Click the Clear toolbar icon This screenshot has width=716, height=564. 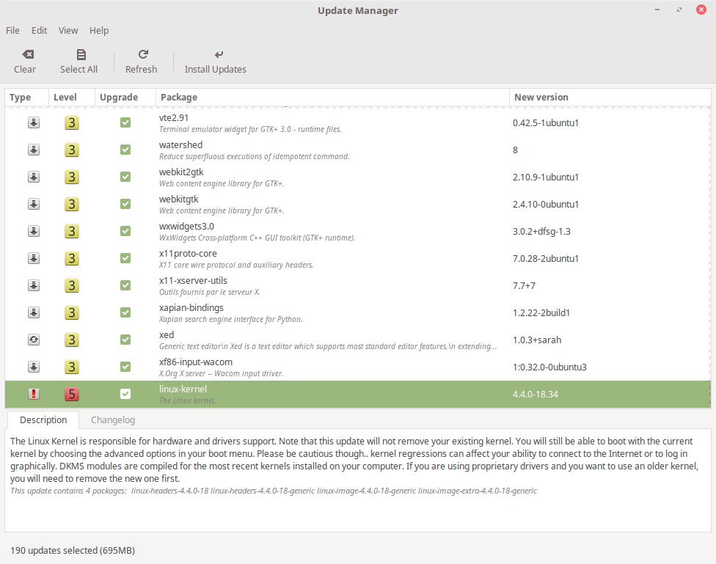coord(27,54)
